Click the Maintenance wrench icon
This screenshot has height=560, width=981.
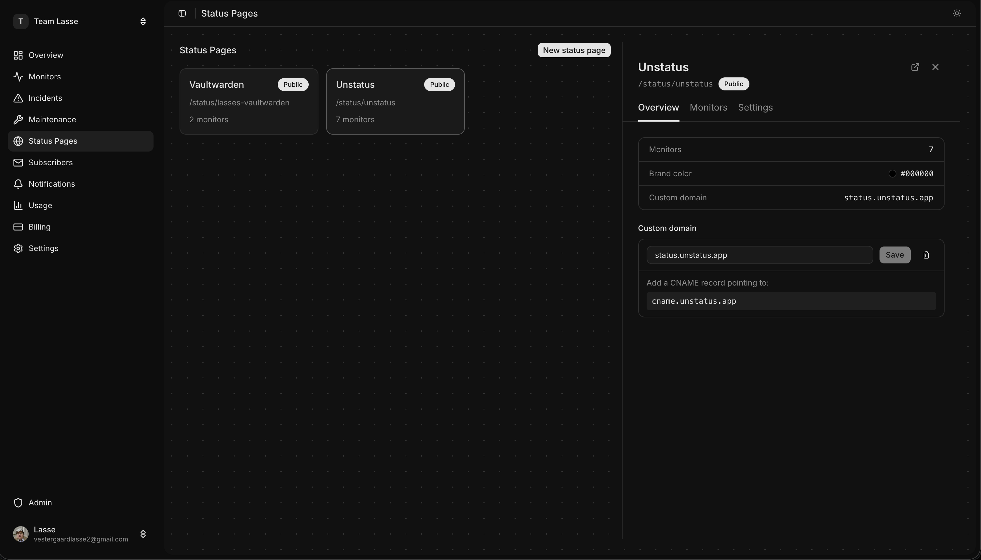(18, 119)
